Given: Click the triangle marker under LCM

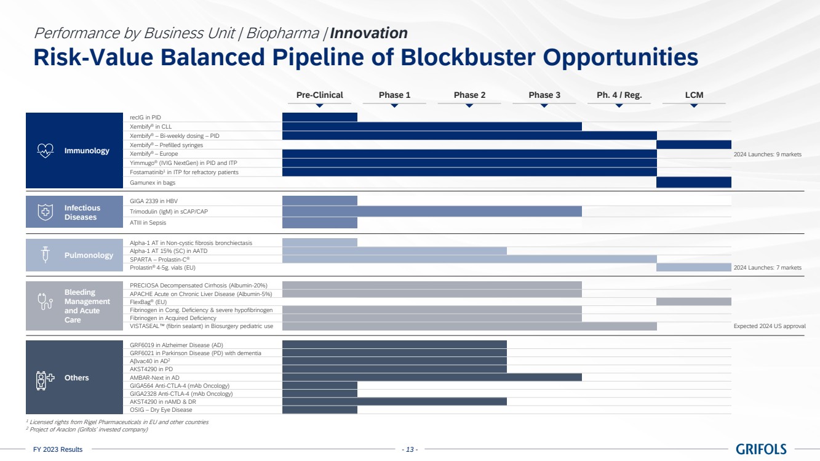Looking at the screenshot, I should pos(694,106).
